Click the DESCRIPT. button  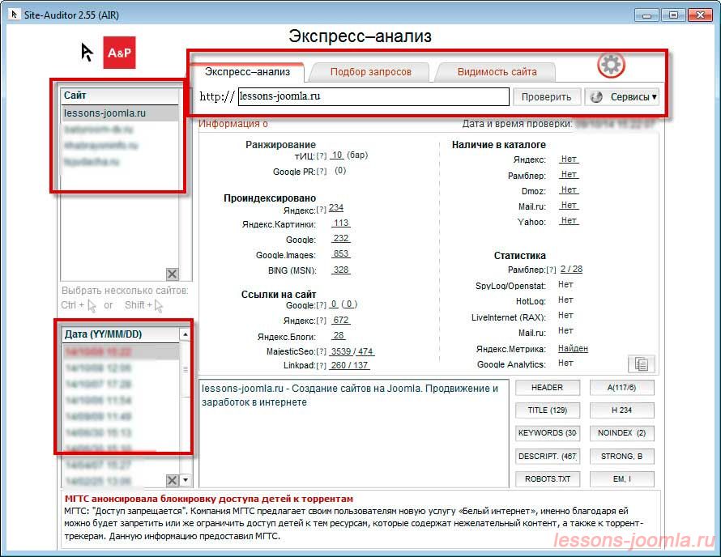click(547, 457)
